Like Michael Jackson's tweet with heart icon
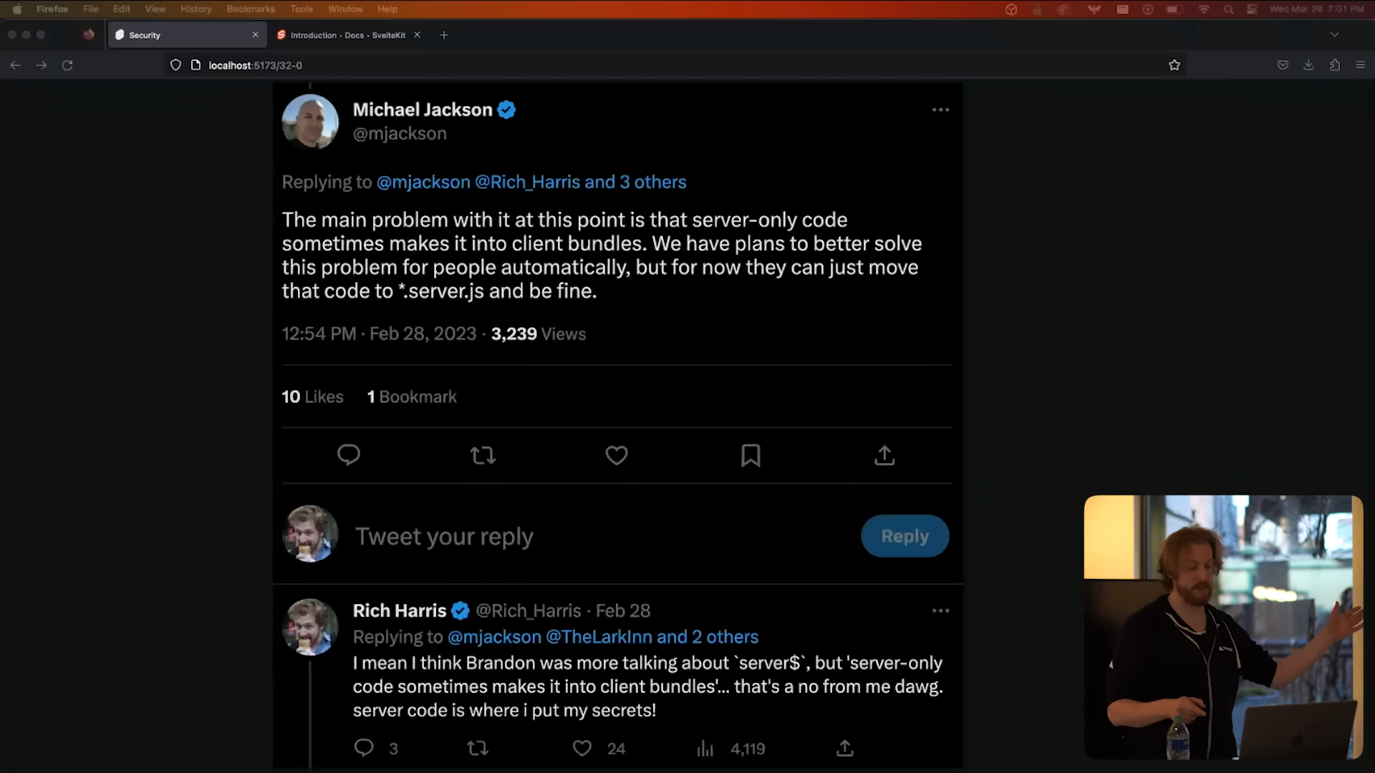Viewport: 1375px width, 773px height. pos(617,455)
